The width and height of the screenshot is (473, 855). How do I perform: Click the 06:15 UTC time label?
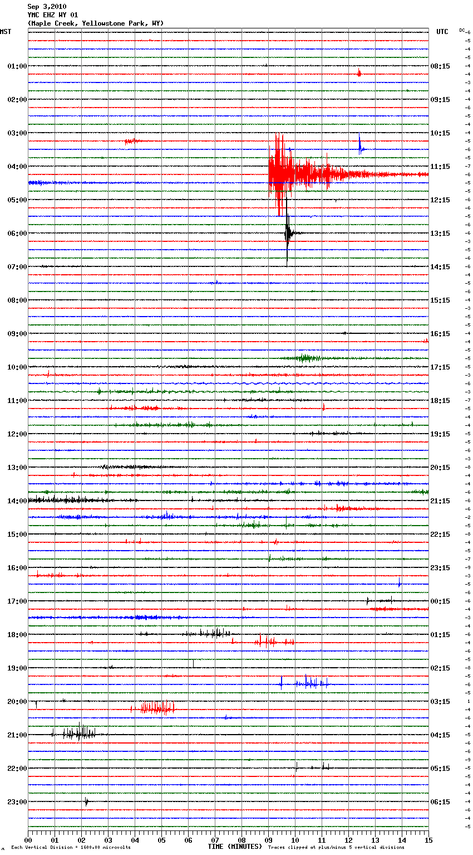click(x=440, y=802)
